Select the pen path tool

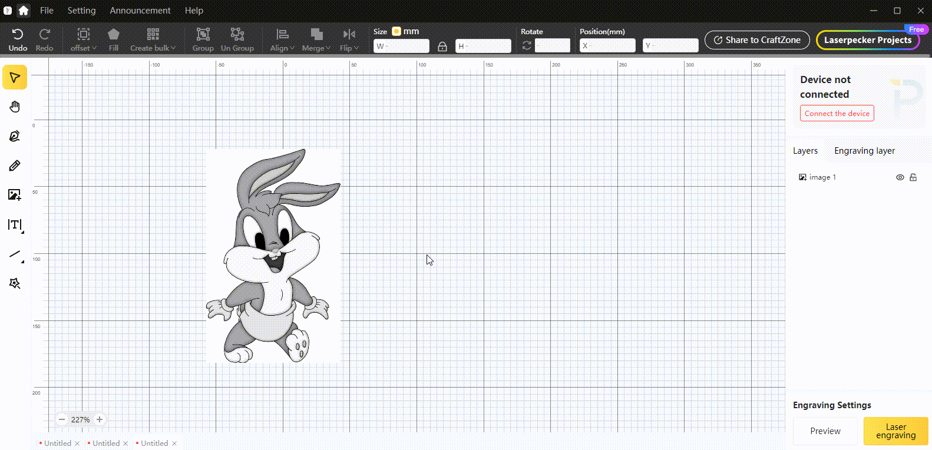click(15, 136)
